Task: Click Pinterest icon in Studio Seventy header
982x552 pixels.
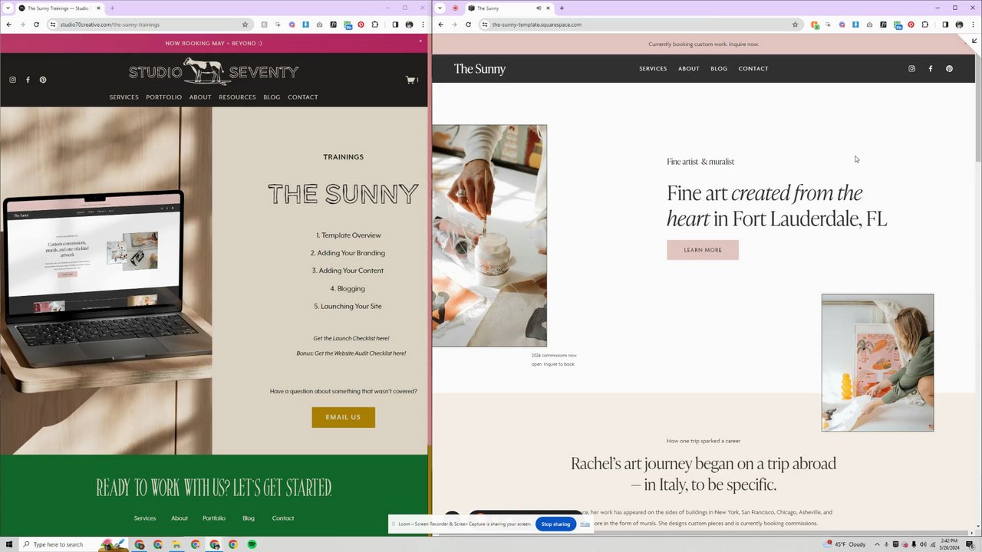Action: pos(43,80)
